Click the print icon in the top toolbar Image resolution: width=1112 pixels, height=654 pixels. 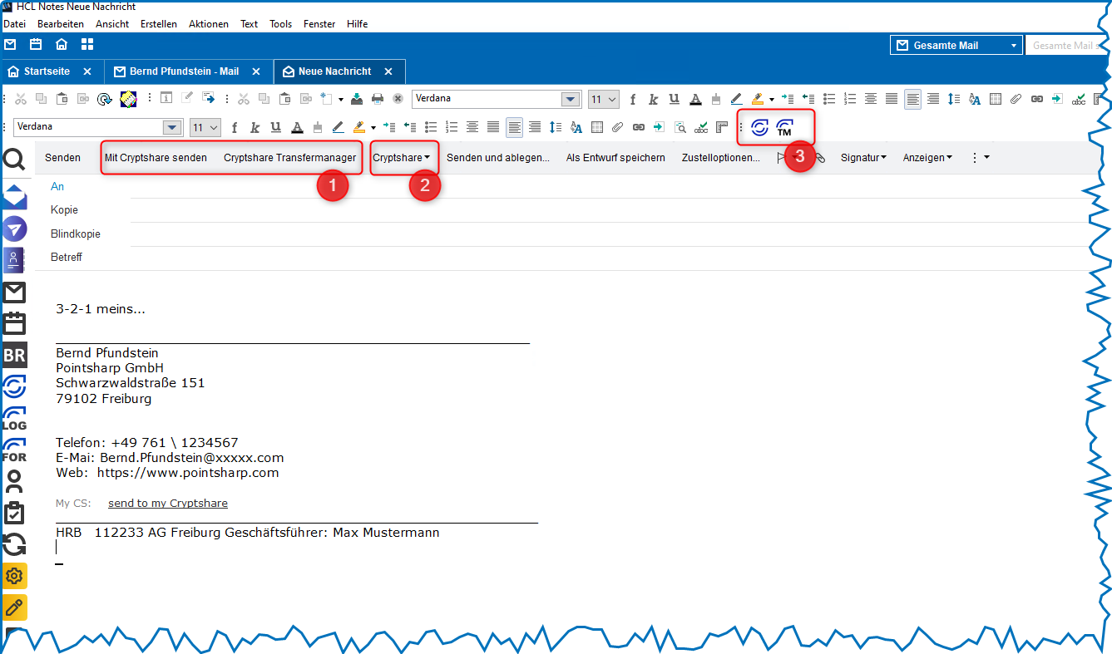[378, 99]
